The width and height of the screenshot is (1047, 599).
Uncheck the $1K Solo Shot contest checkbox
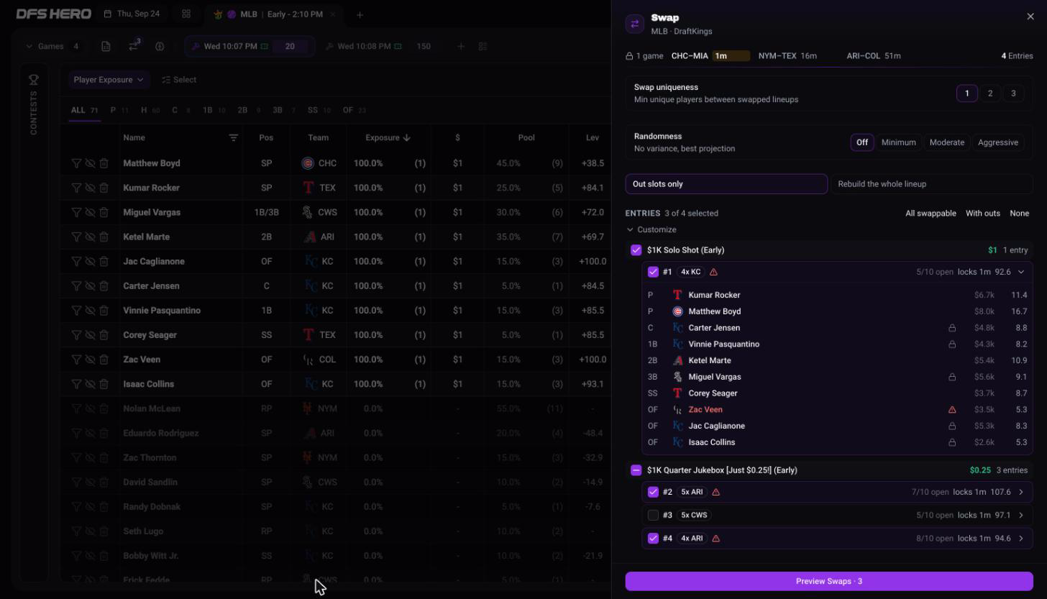[636, 250]
